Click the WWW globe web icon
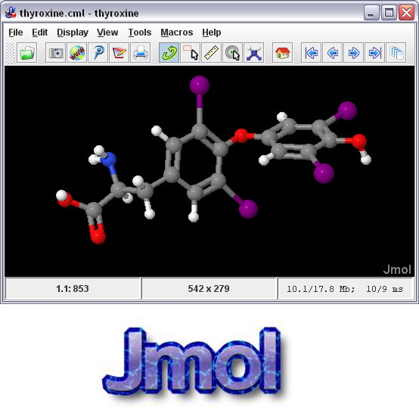 click(76, 53)
